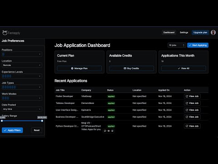View Job for Tableau Developer row

point(192,103)
